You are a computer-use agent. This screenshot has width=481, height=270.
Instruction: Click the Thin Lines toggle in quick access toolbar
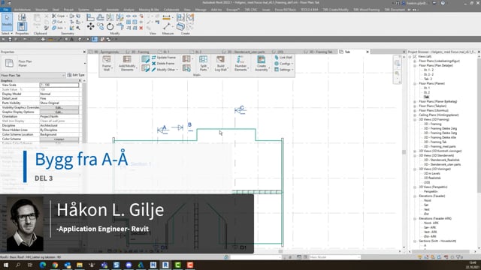point(95,39)
